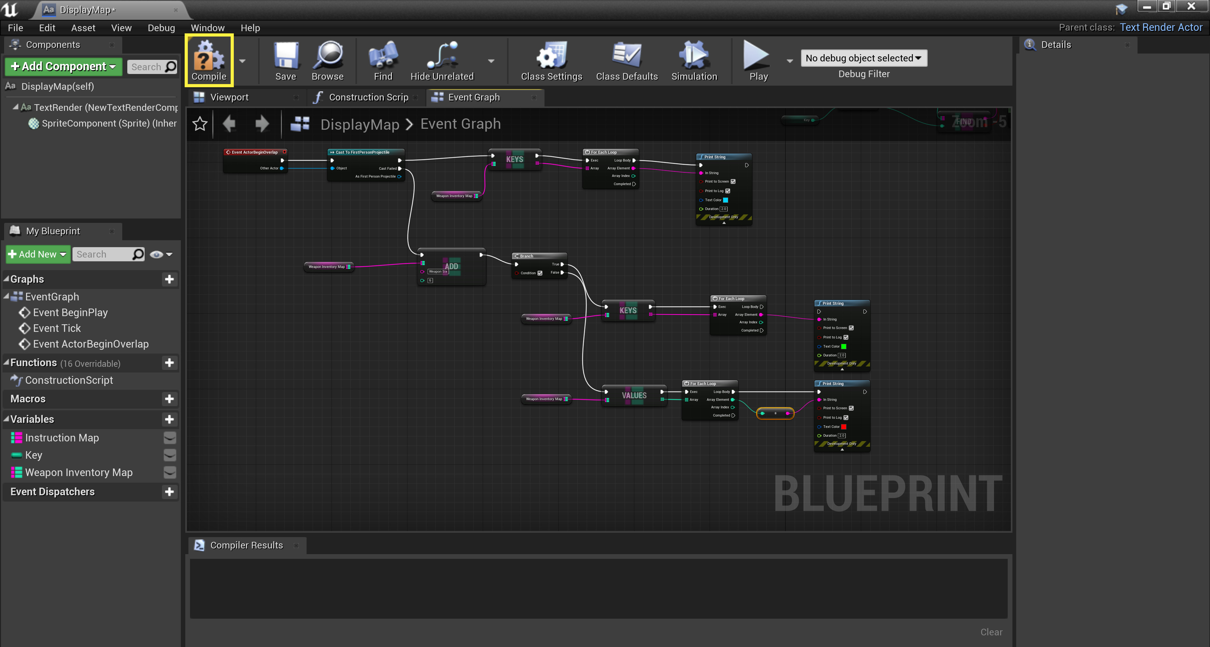
Task: Click Clear in Compiler Results
Action: tap(991, 632)
